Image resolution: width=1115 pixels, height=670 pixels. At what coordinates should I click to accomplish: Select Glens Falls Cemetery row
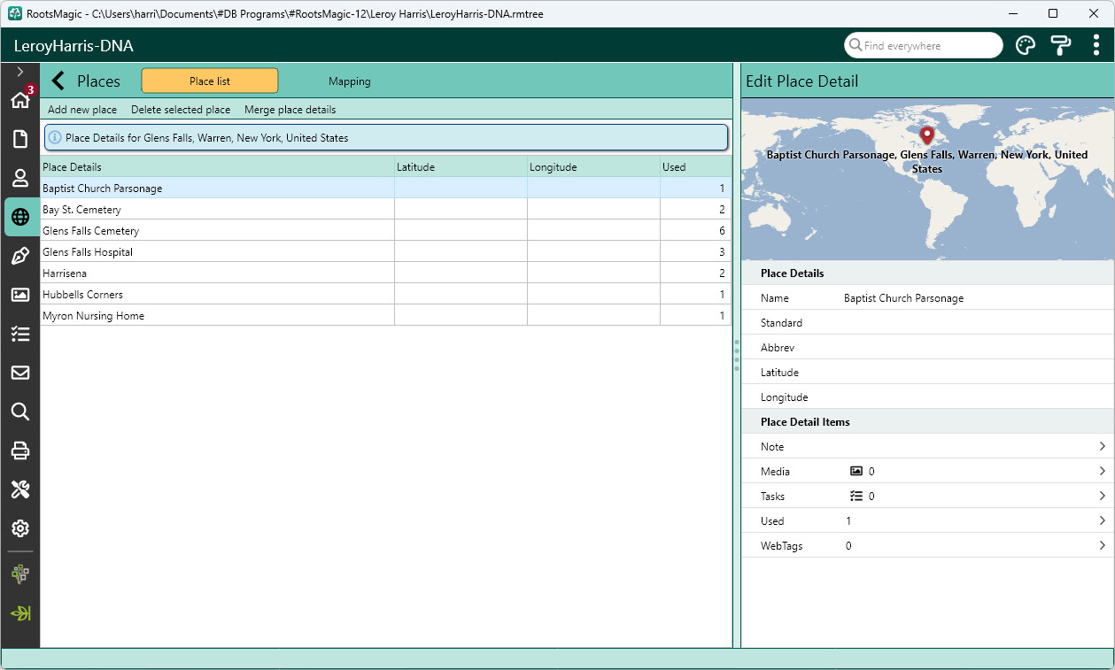(x=386, y=231)
